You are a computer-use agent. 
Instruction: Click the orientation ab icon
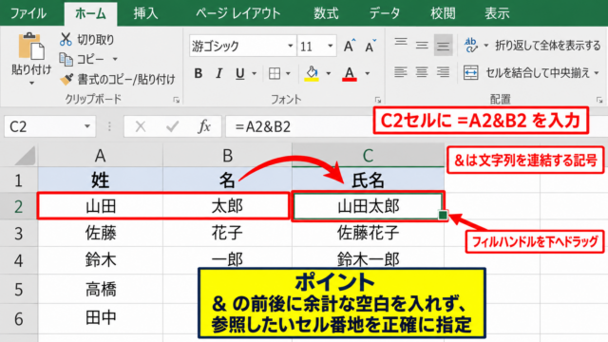pos(471,45)
